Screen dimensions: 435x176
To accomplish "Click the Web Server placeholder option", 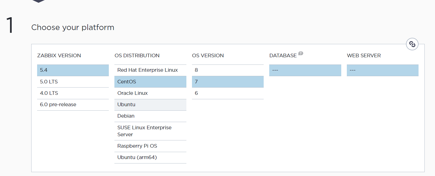I will pos(383,70).
